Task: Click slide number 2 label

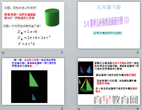Action: [138, 52]
